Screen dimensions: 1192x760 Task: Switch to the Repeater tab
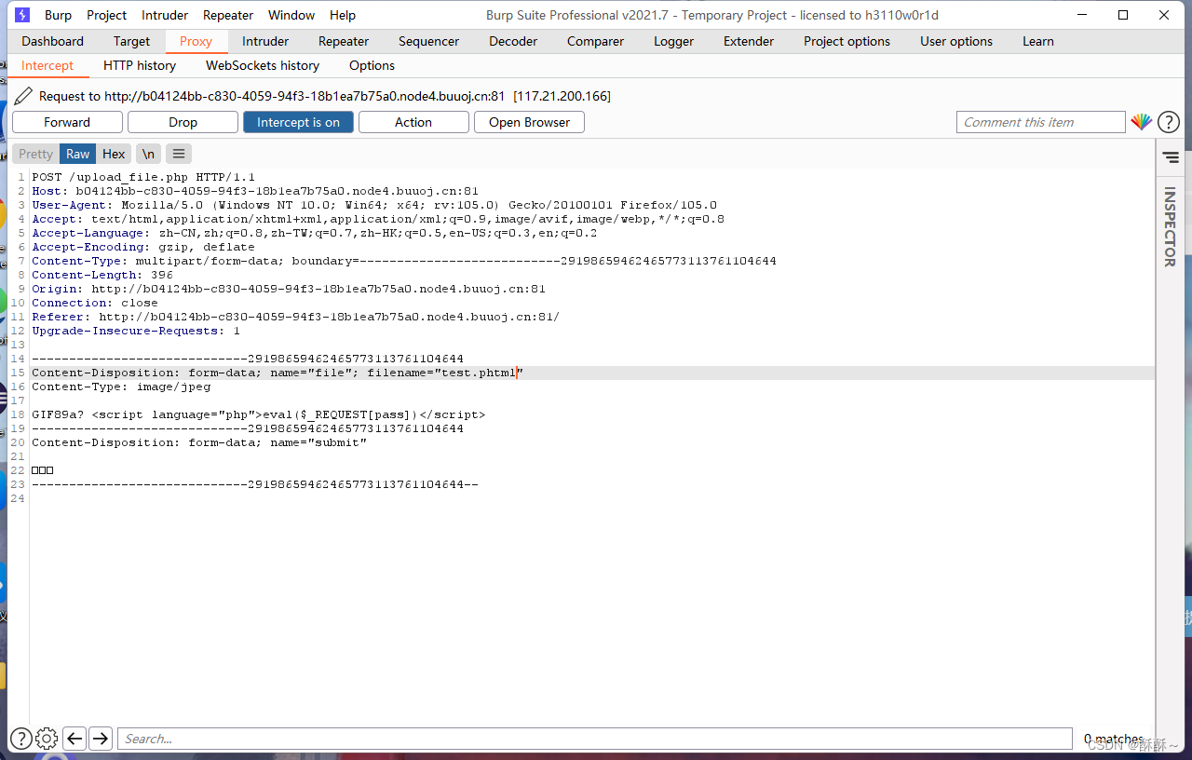click(x=344, y=41)
